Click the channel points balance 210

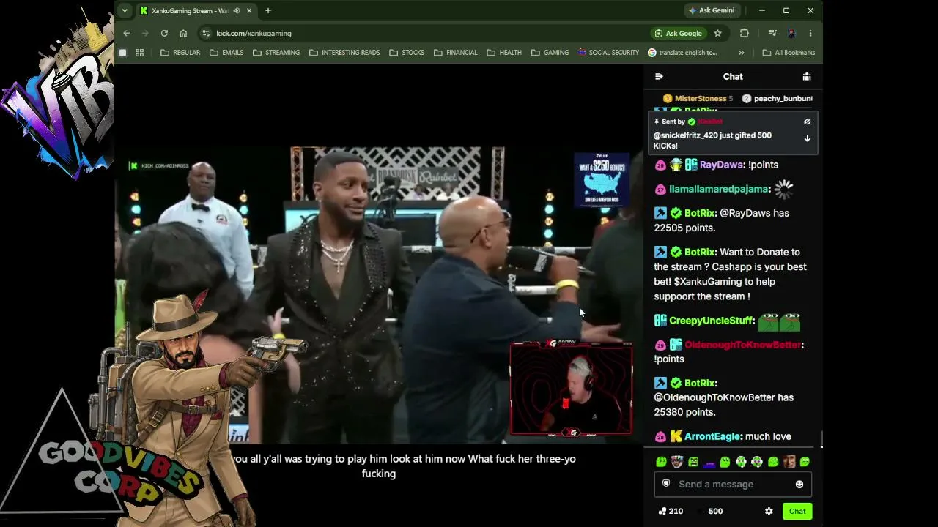coord(671,511)
